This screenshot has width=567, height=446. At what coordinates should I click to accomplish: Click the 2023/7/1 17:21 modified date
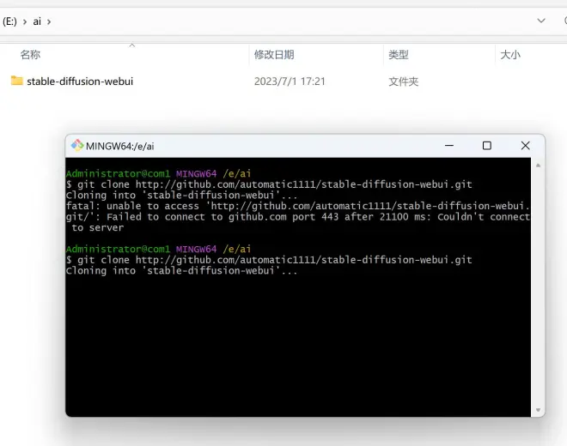[x=290, y=81]
